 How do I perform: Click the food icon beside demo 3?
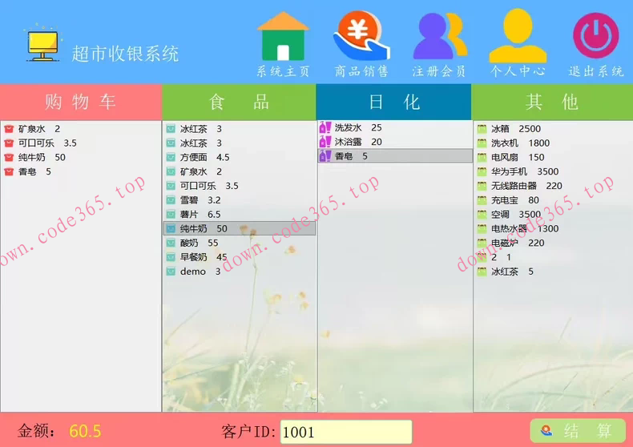pyautogui.click(x=171, y=272)
